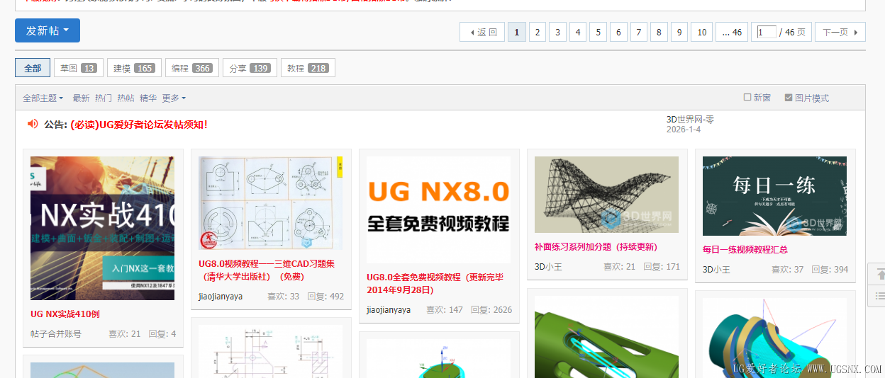
Task: Click the announcement speaker icon
Action: click(33, 124)
